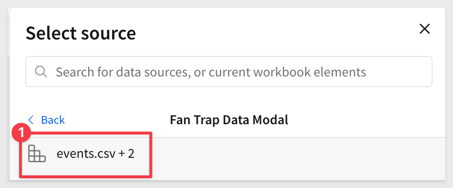
Task: Choose the events.csv + 2 label text
Action: click(x=95, y=153)
